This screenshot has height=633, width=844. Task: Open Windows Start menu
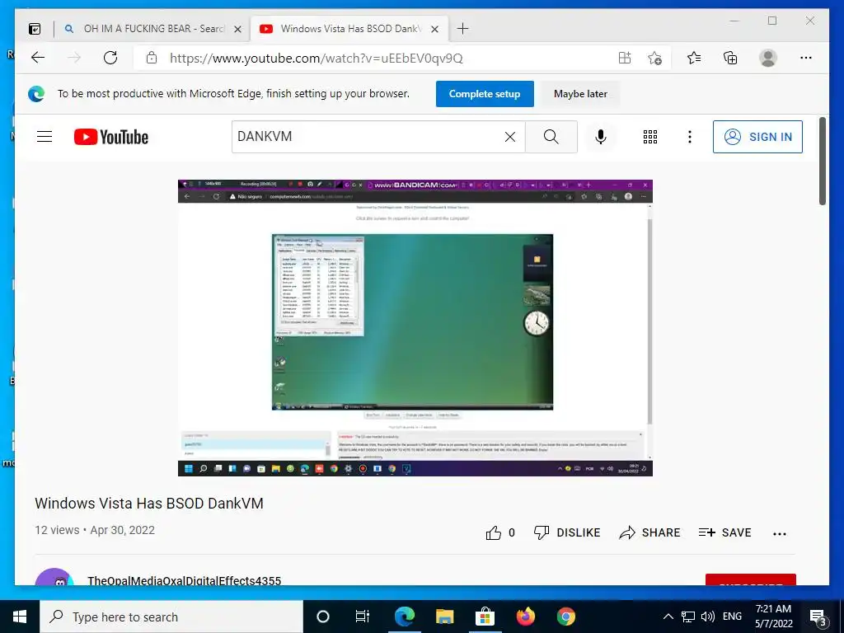coord(20,617)
